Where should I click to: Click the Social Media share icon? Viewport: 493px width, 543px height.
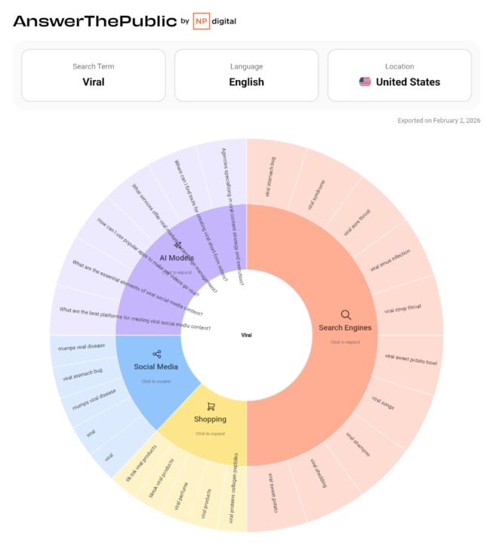coord(157,354)
